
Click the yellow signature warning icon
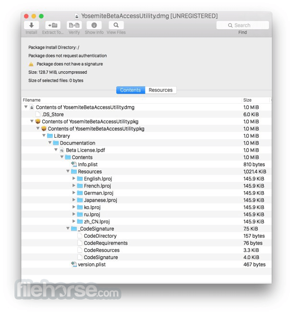click(31, 64)
